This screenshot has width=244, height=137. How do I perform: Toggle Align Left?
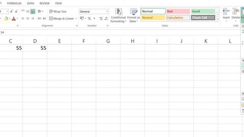pyautogui.click(x=23, y=19)
